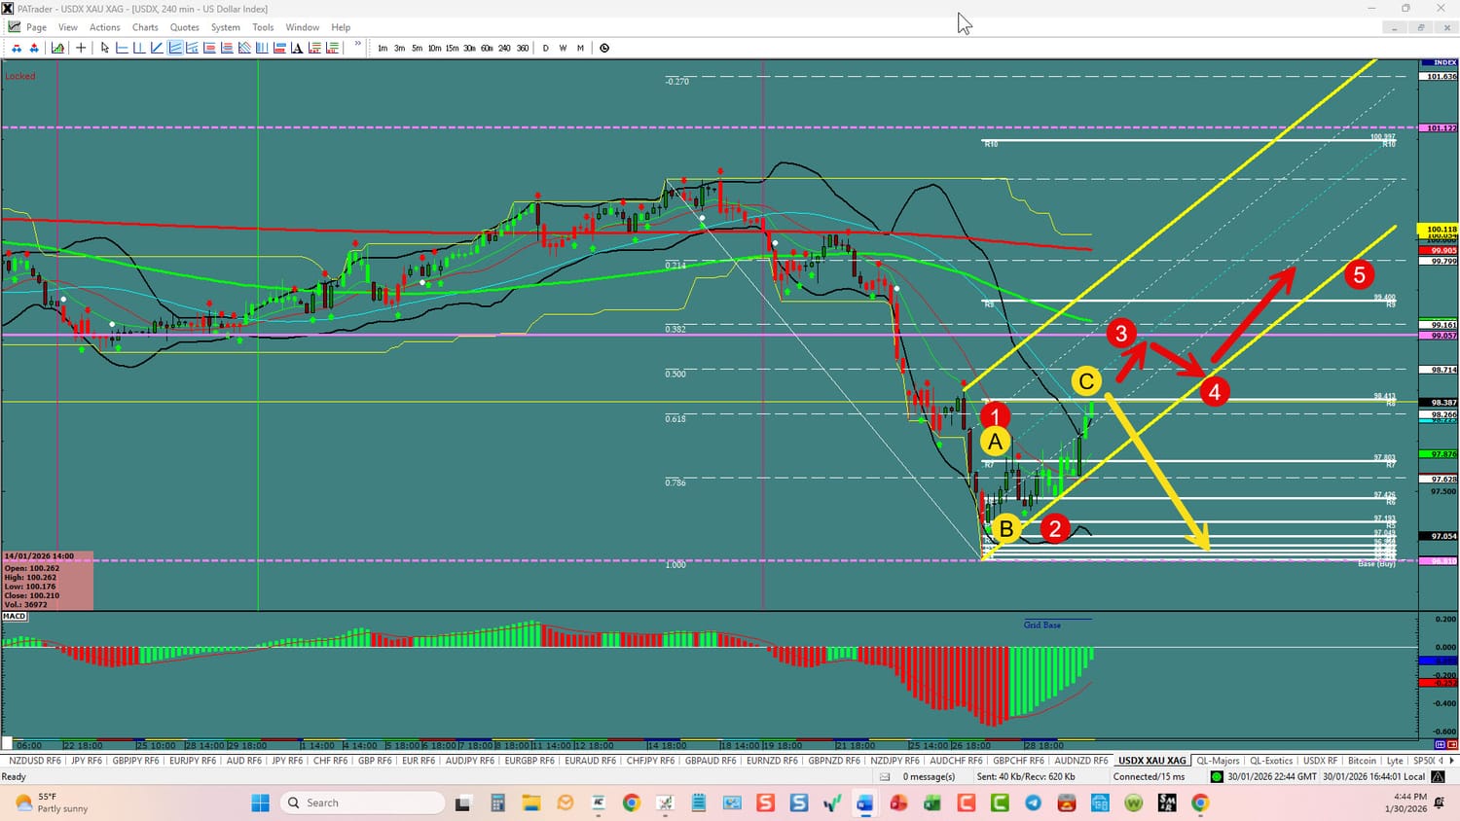Open the View menu
The image size is (1460, 821).
68,27
